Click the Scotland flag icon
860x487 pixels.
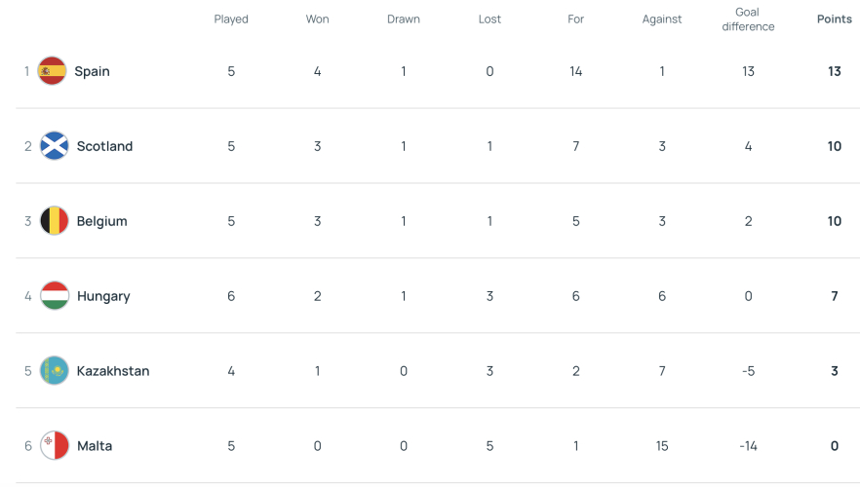[x=55, y=146]
